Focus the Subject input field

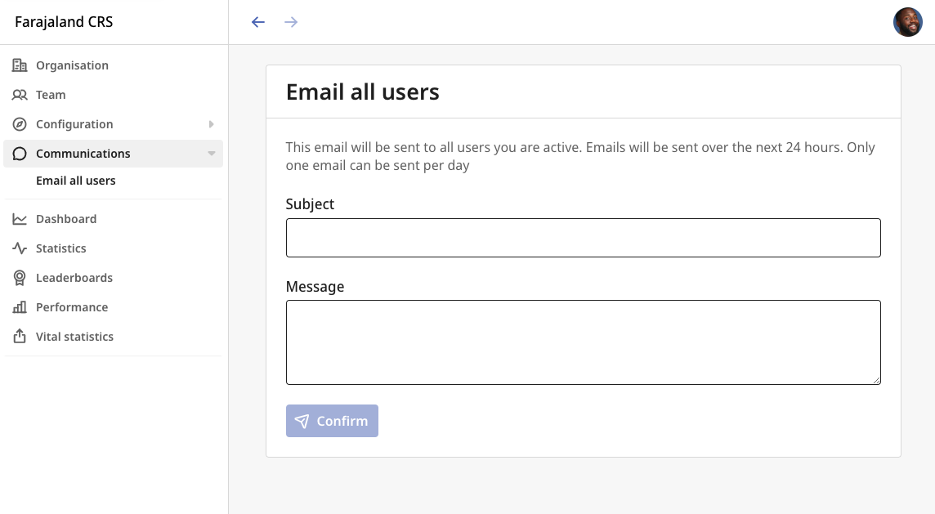[x=583, y=238]
